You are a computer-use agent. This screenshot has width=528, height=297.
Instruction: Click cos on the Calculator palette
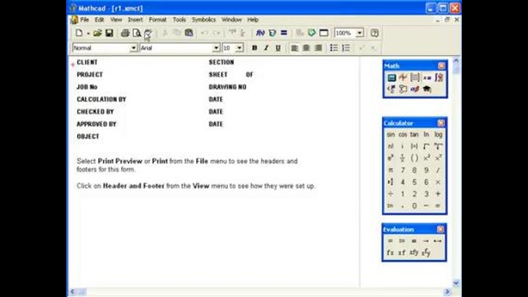point(403,134)
